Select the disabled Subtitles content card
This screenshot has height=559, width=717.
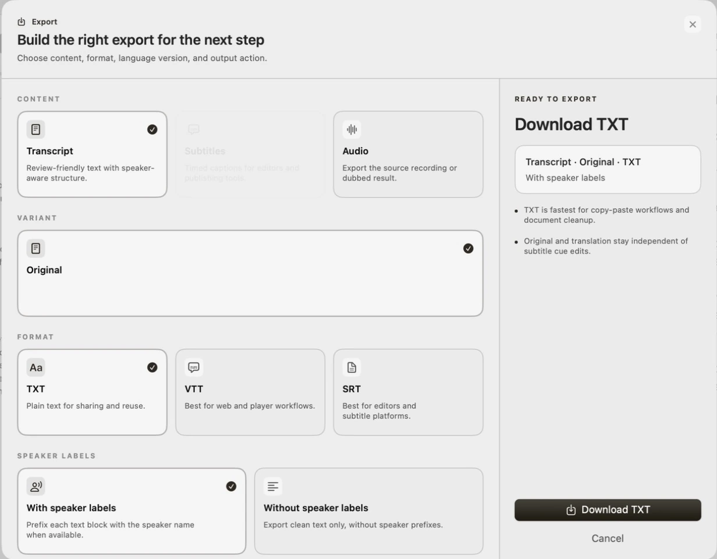[250, 154]
